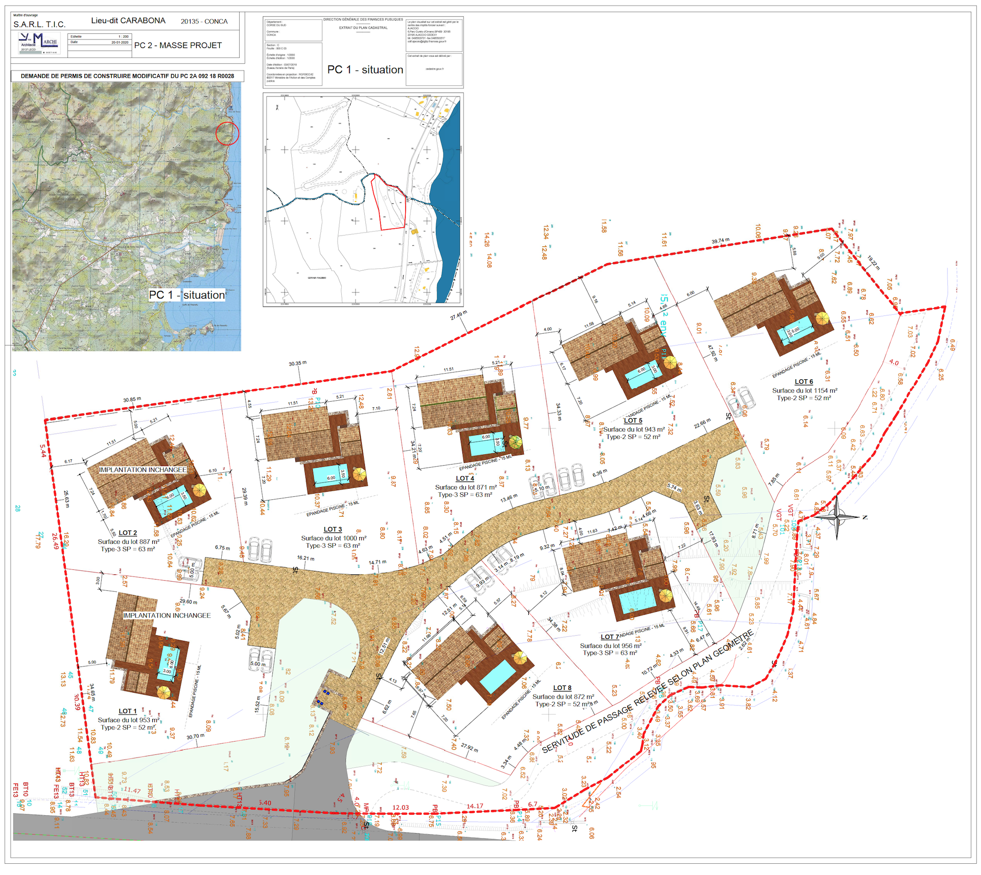Select the LOT 1 label
This screenshot has width=981, height=875.
pos(127,711)
